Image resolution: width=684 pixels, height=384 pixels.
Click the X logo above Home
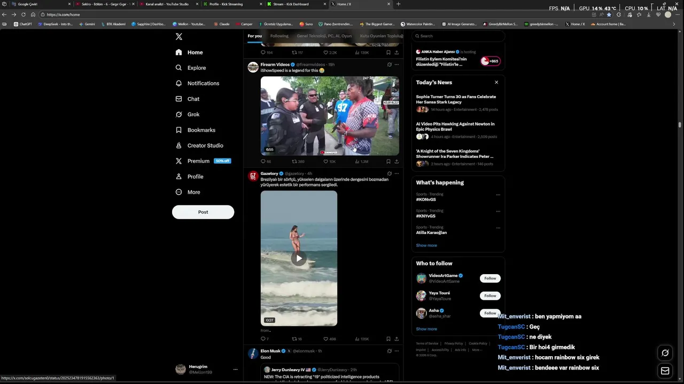click(x=179, y=37)
